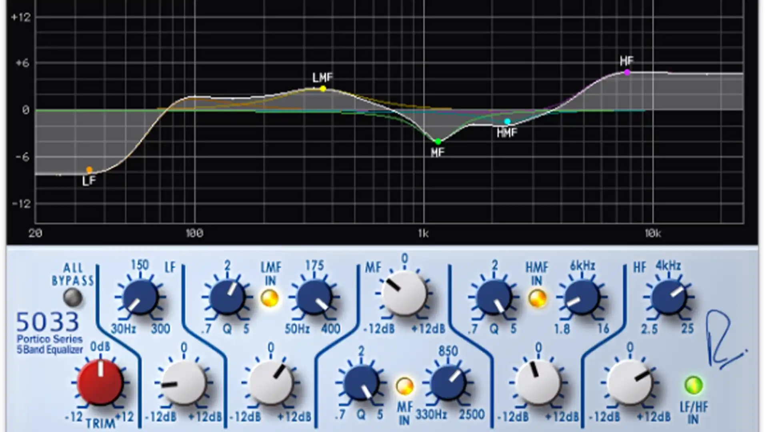Click the white LF gain knob
This screenshot has width=768, height=432.
184,383
